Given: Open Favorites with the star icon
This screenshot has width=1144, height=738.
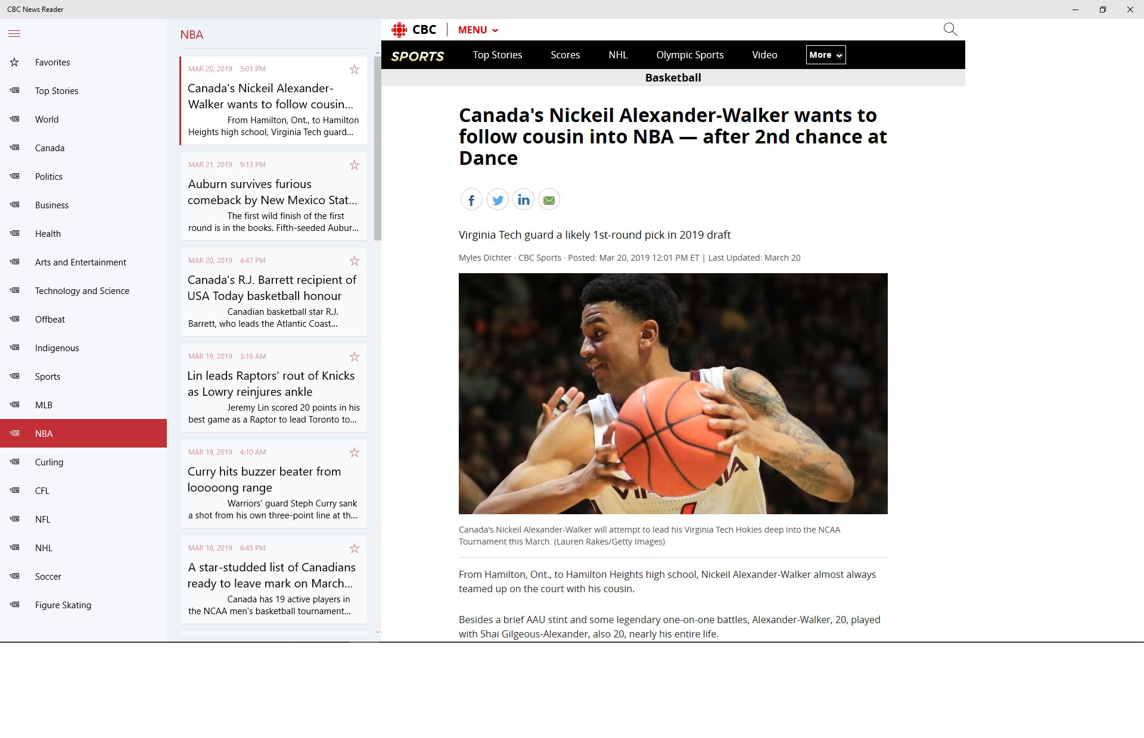Looking at the screenshot, I should pos(15,62).
